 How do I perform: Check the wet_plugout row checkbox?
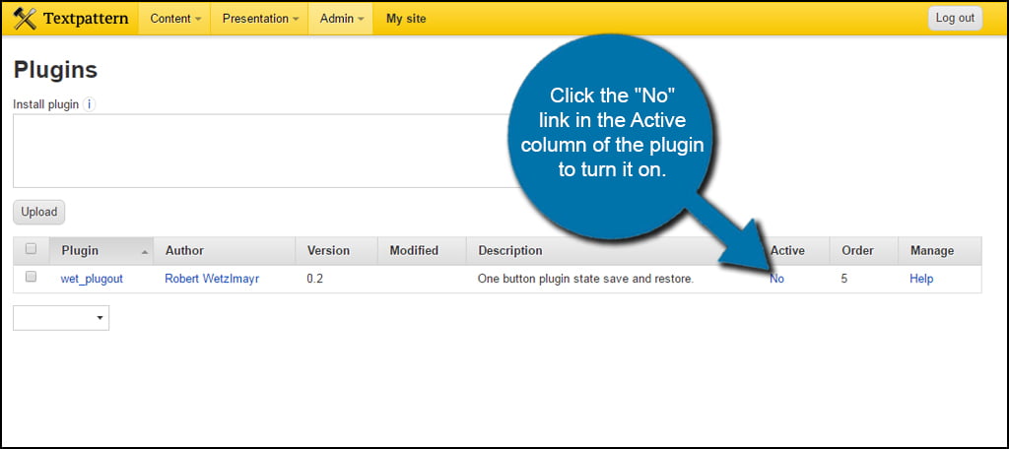[31, 278]
